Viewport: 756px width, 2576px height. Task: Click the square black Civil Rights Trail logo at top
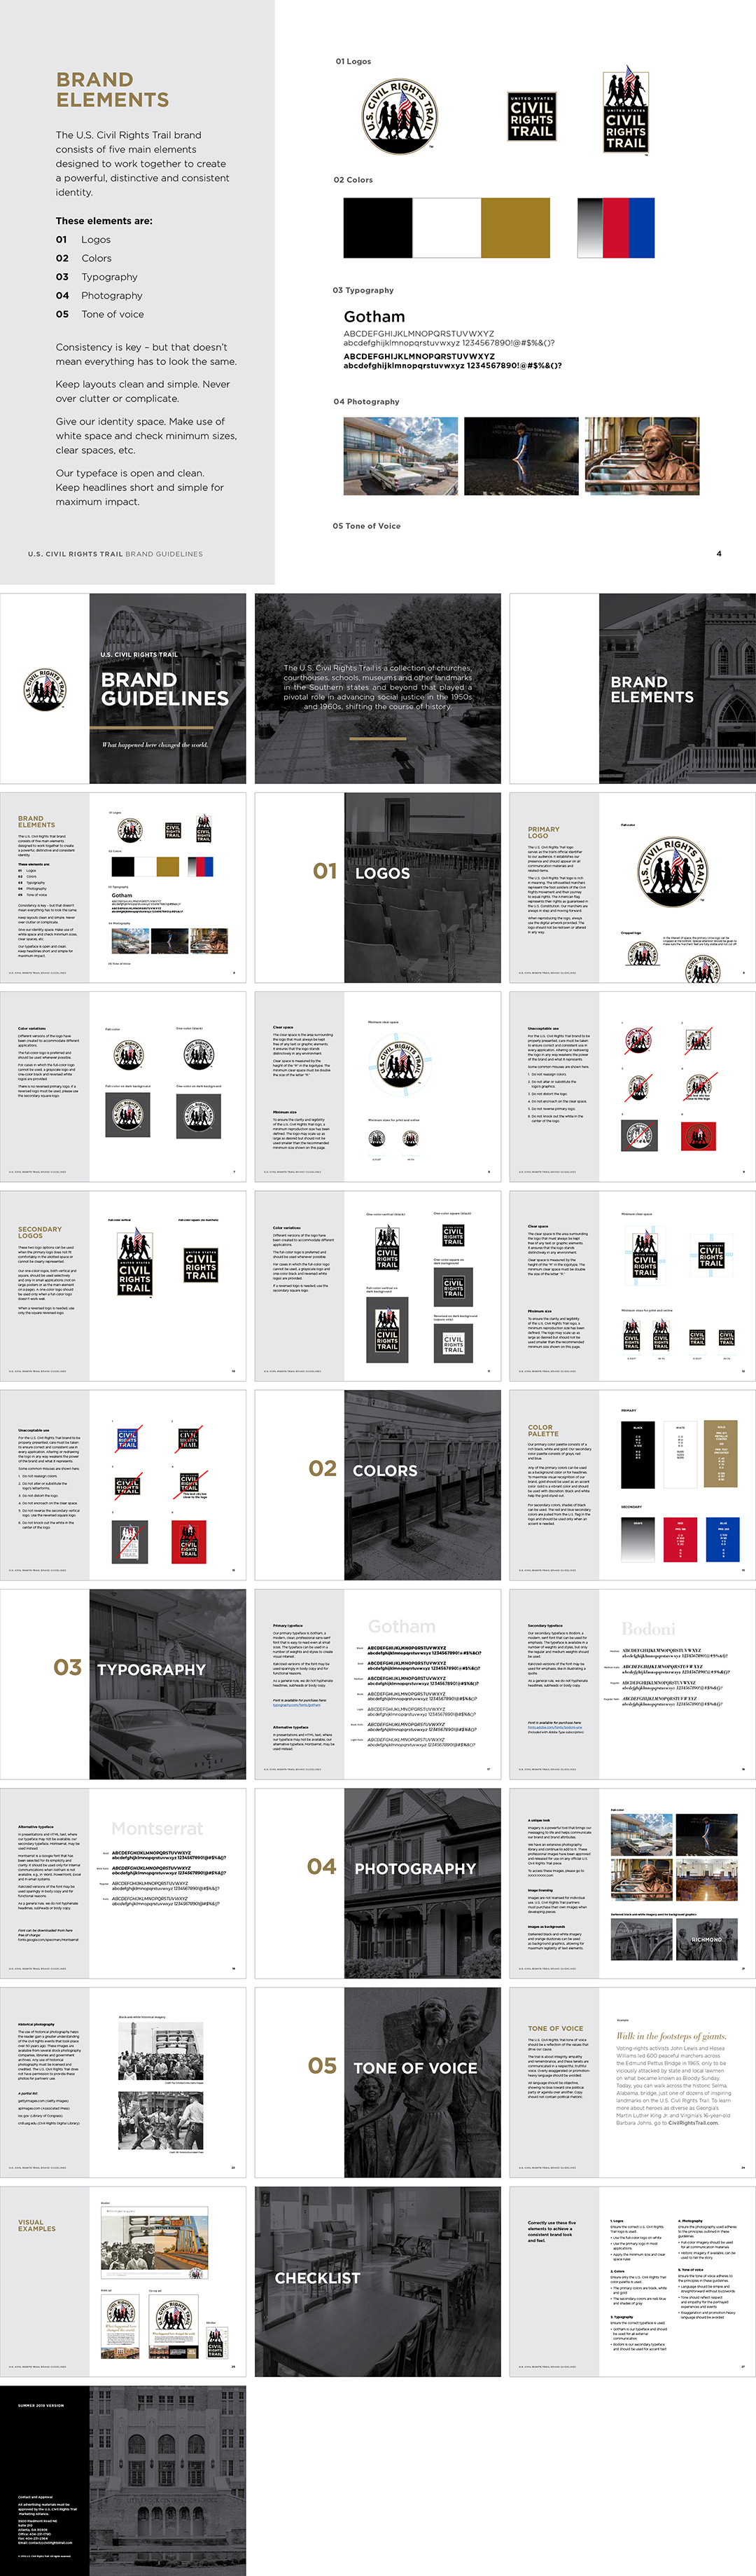[531, 116]
